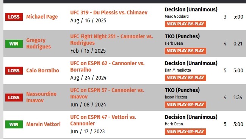View play-by-play for Gregory Rodrigues fight
The height and width of the screenshot is (139, 246).
(x=185, y=51)
